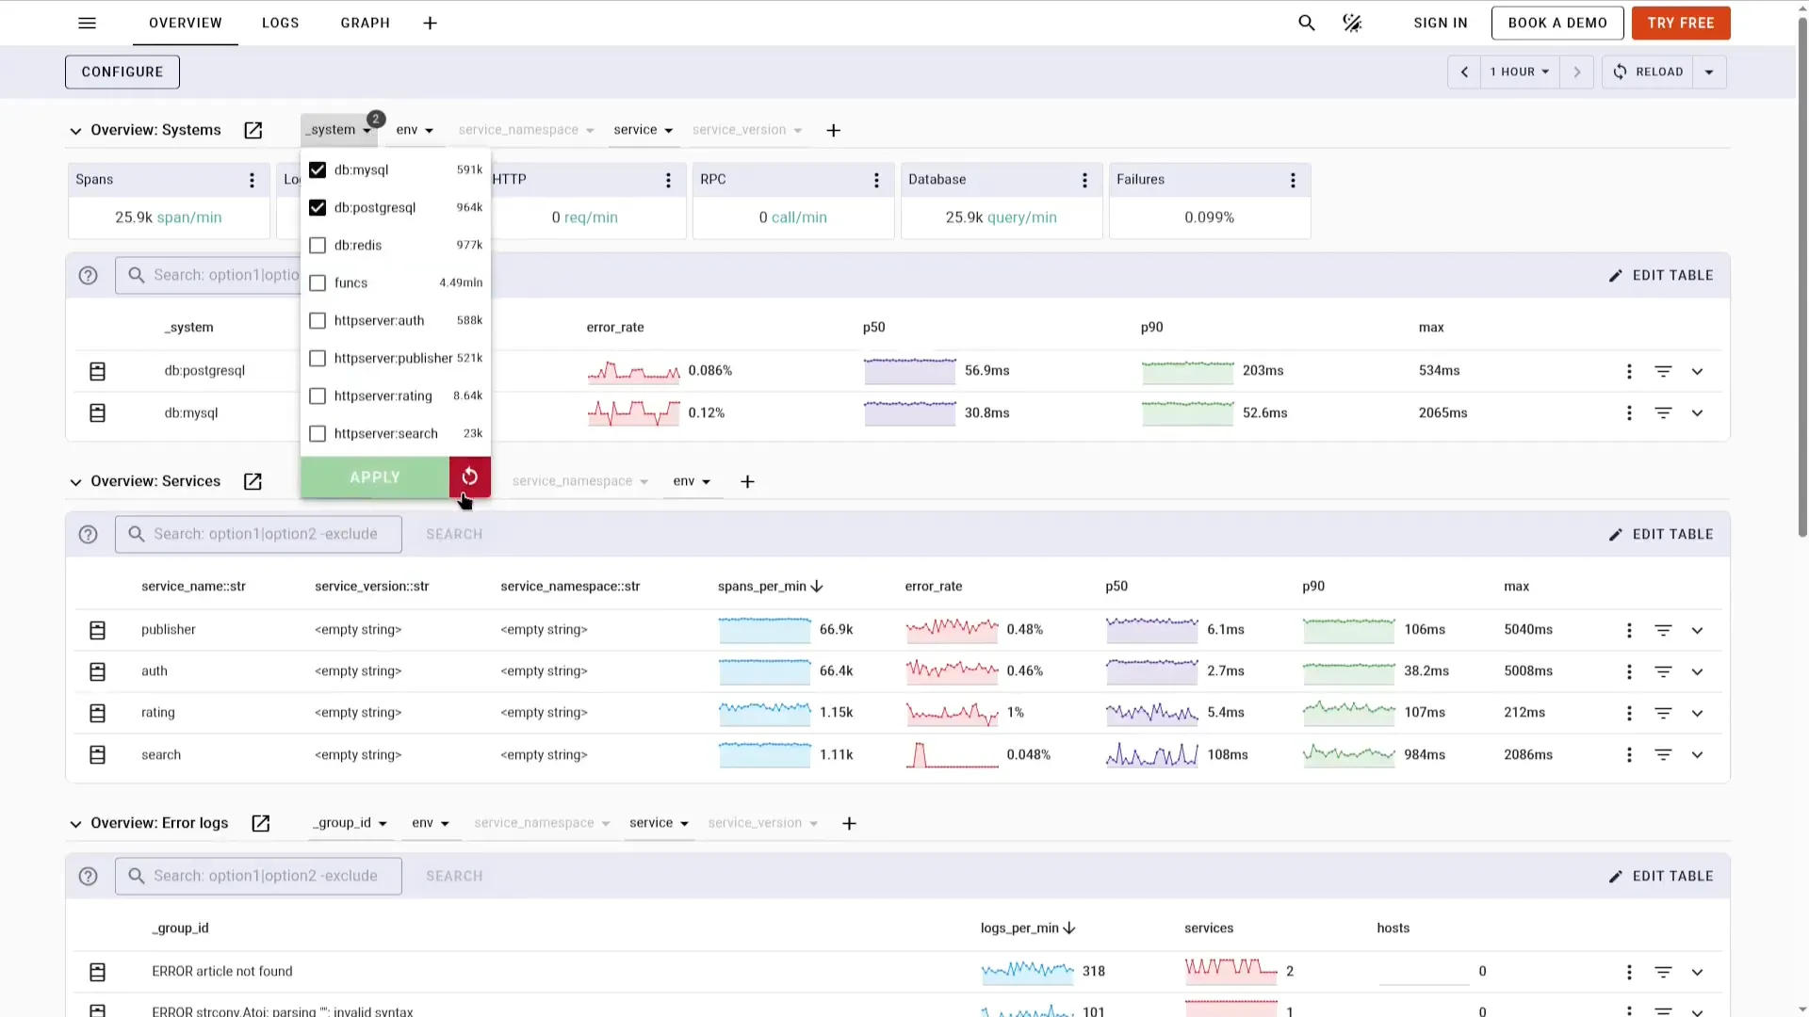Toggle the theme switch icon in header
The width and height of the screenshot is (1809, 1017).
click(x=1352, y=23)
